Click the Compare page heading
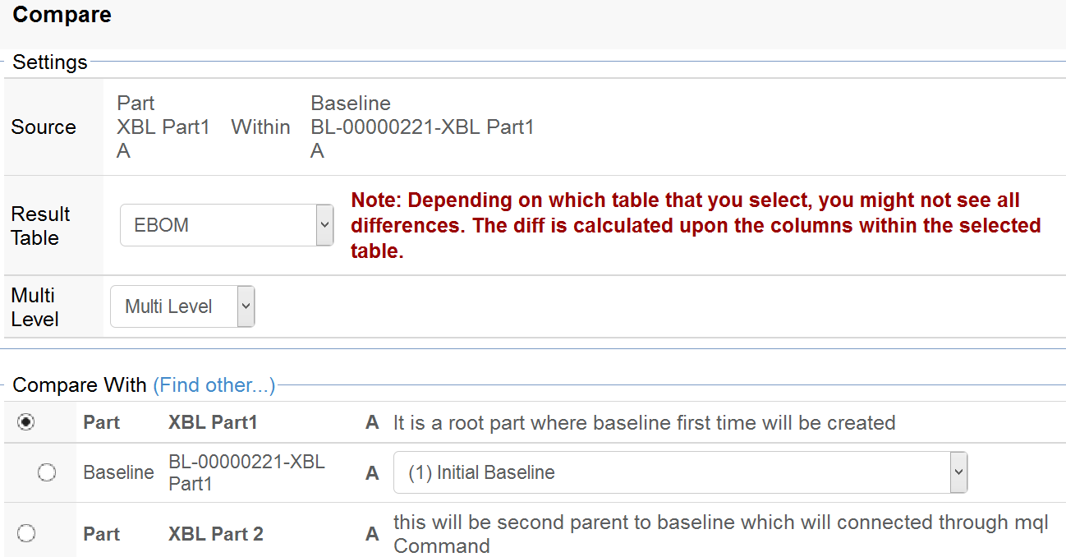The image size is (1066, 557). coord(62,15)
